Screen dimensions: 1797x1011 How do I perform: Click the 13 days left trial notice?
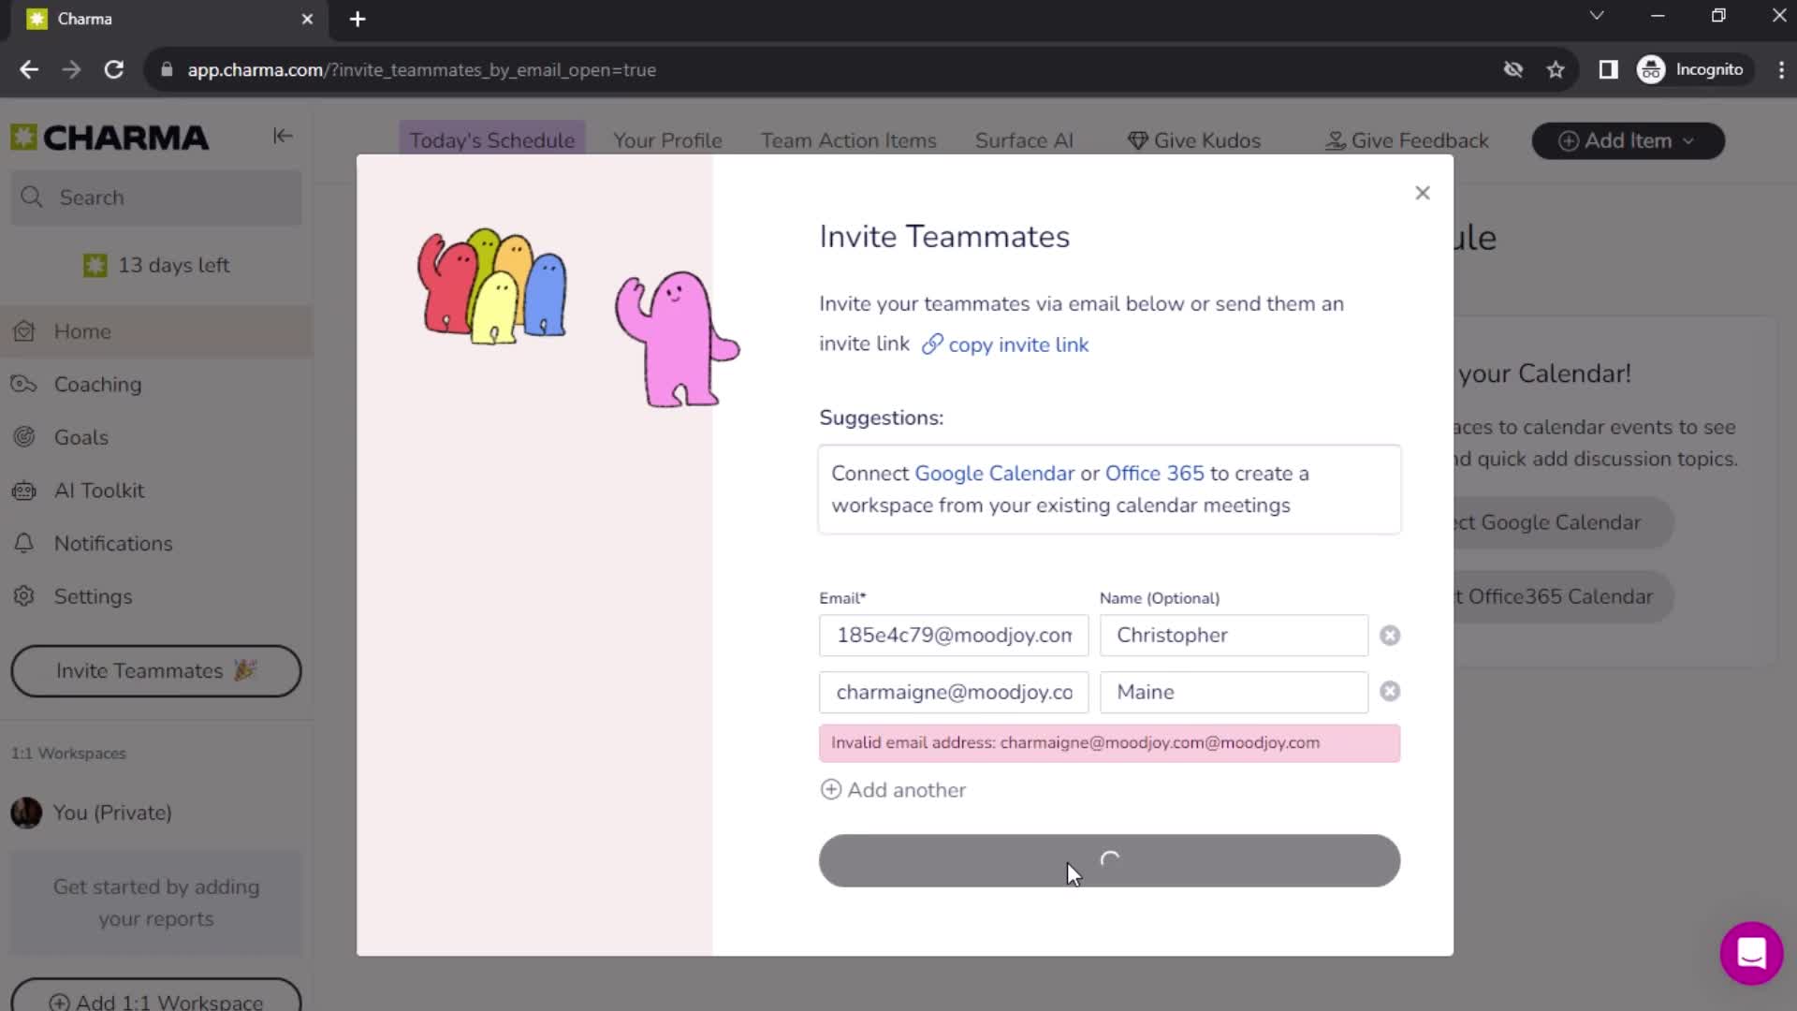point(156,266)
